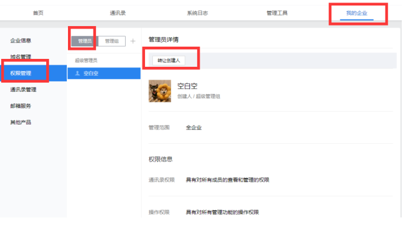Open 邮箱服务 in the sidebar
The width and height of the screenshot is (420, 235).
(x=21, y=106)
